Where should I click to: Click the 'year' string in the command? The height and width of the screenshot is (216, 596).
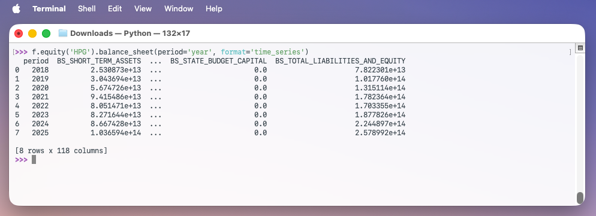click(x=200, y=51)
